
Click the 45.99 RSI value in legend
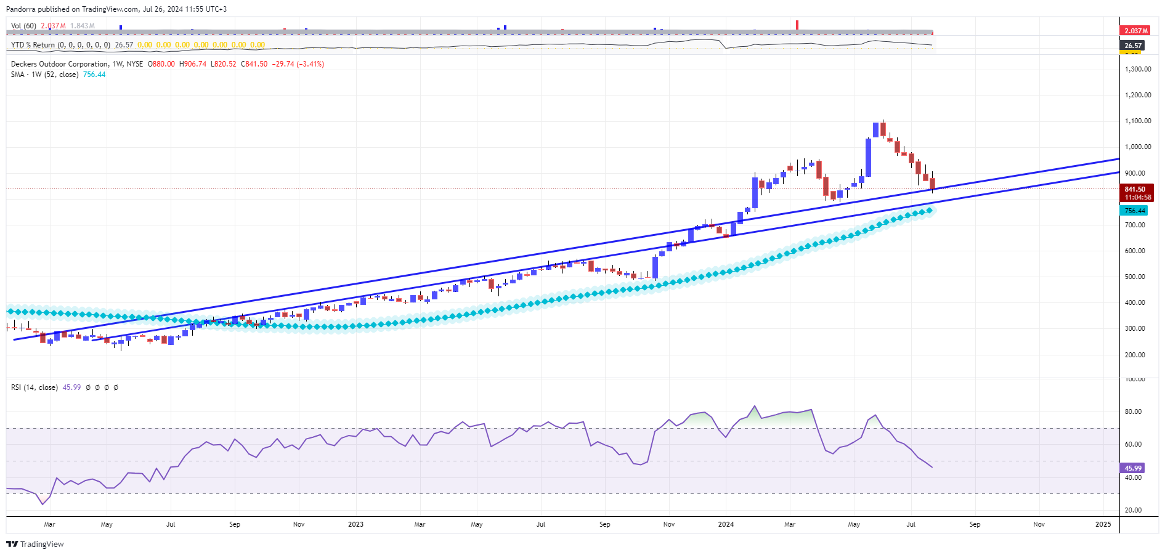click(x=71, y=387)
